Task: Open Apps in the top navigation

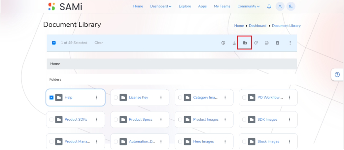Action: click(x=202, y=6)
